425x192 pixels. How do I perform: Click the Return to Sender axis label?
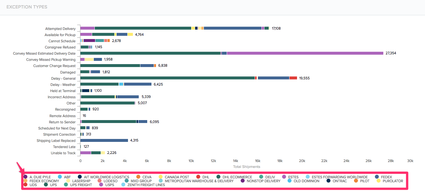coord(62,122)
